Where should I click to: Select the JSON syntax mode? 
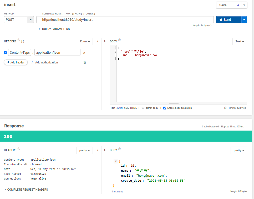[x=120, y=108]
